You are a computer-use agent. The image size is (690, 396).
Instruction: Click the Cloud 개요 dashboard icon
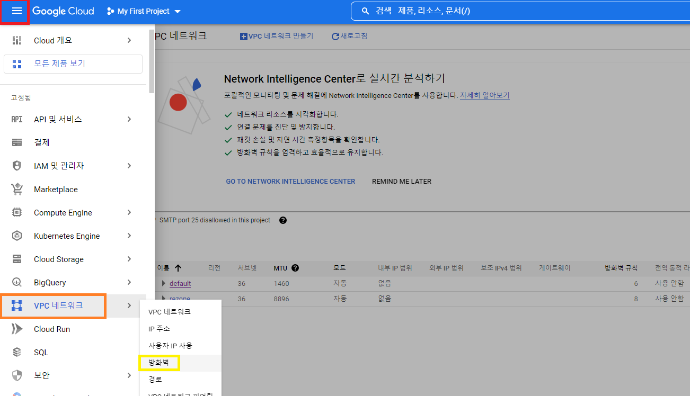(x=17, y=40)
